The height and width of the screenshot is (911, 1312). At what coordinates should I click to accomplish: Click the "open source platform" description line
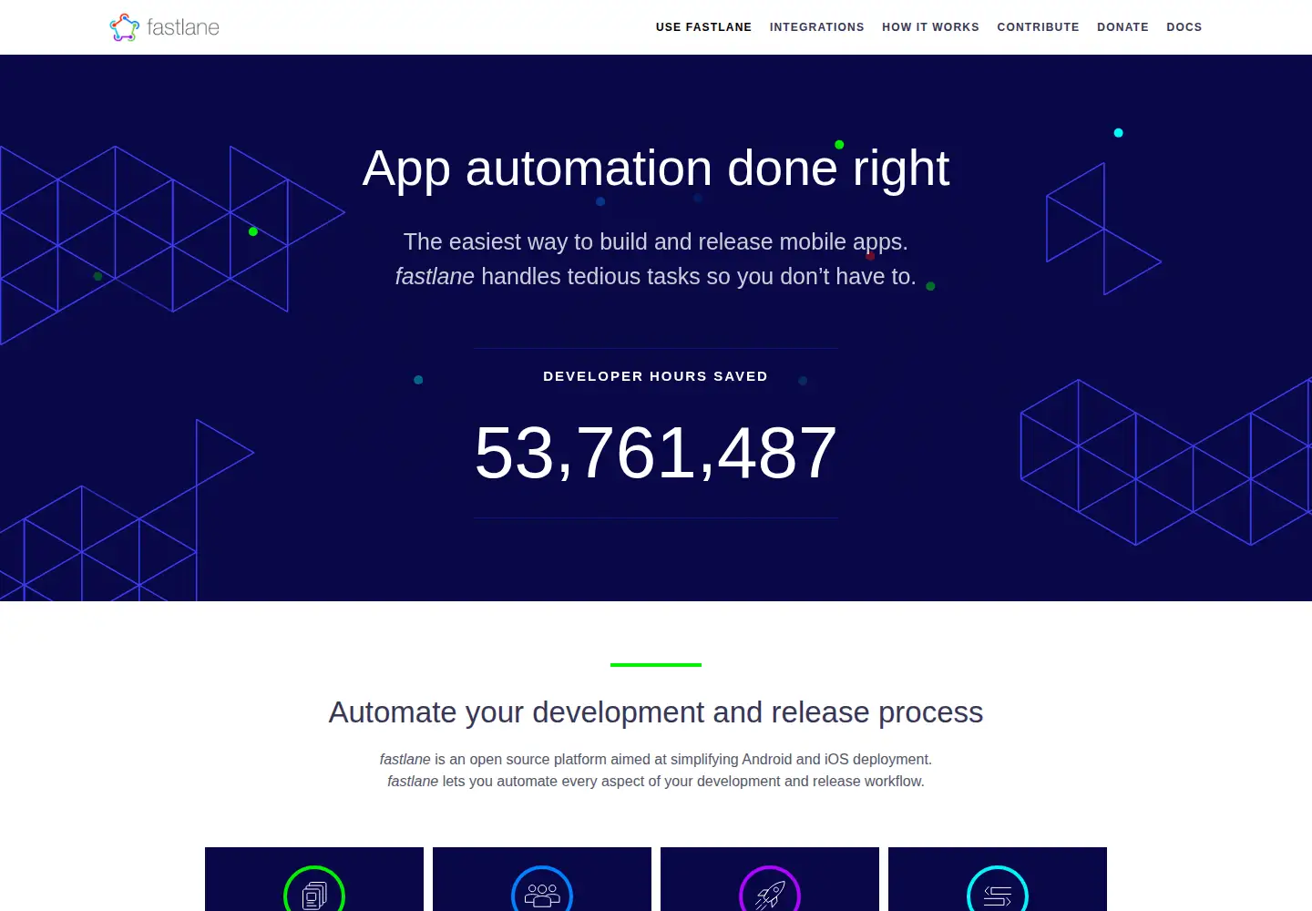coord(656,759)
